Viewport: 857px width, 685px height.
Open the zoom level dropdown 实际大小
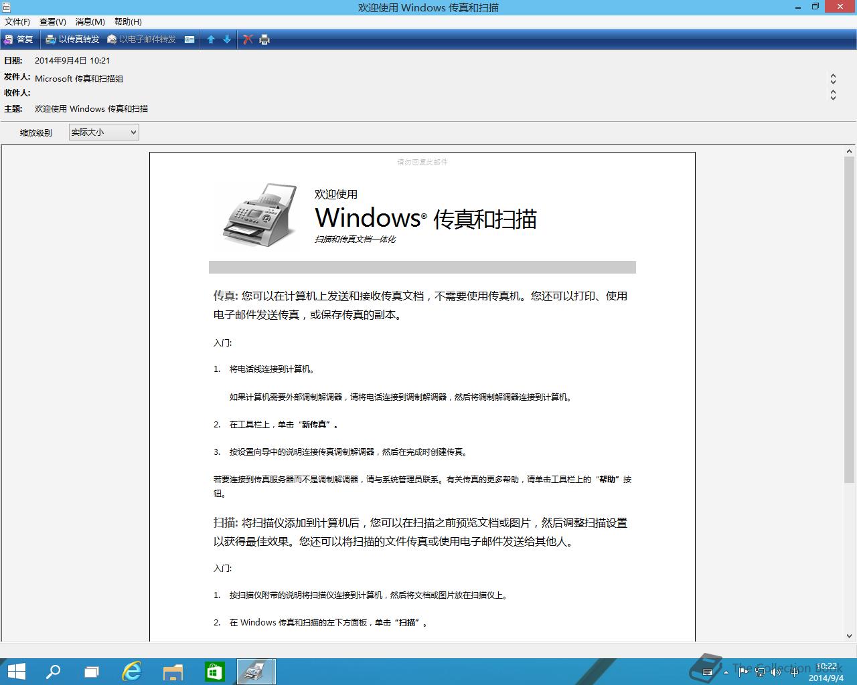[x=104, y=132]
